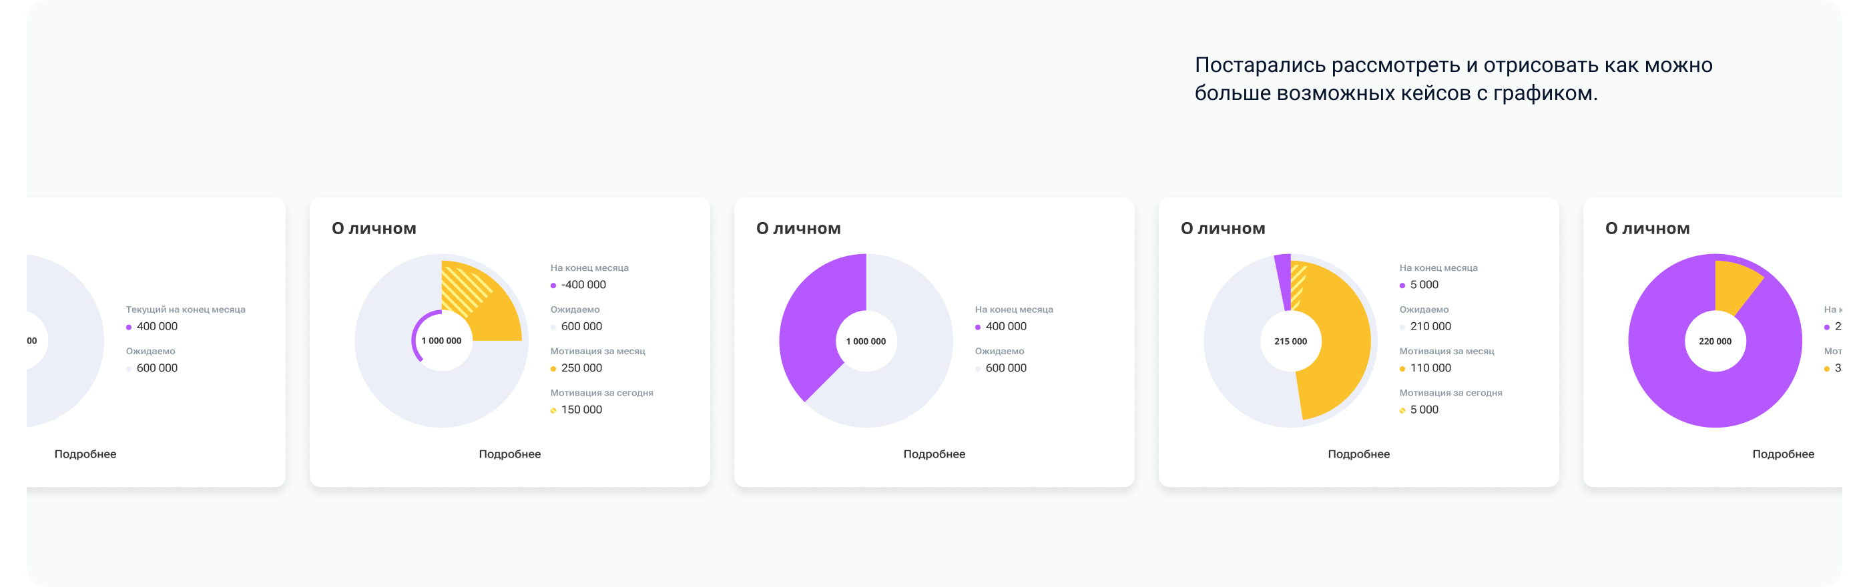Click purple dot beside -400 000
Image resolution: width=1869 pixels, height=587 pixels.
553,285
